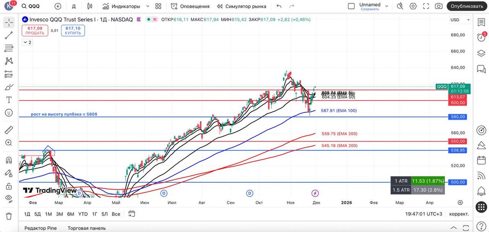The image size is (489, 232).
Task: Open the indicator templates grid
Action: (x=159, y=6)
